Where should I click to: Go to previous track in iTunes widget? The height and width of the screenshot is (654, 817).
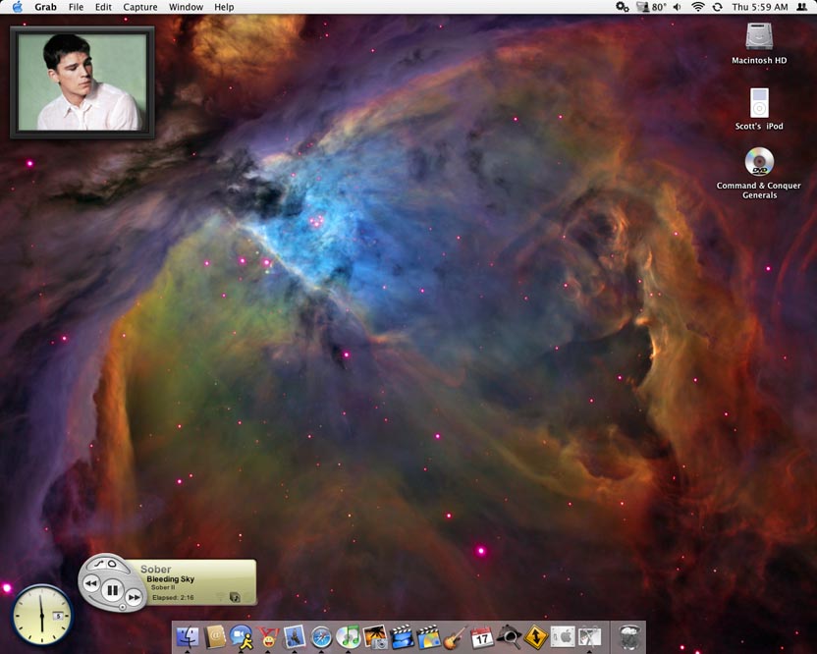(x=90, y=582)
